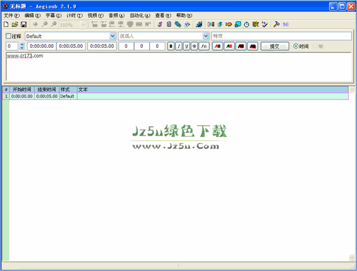Enable the 注释 comment checkbox
The width and height of the screenshot is (357, 271).
pyautogui.click(x=9, y=36)
